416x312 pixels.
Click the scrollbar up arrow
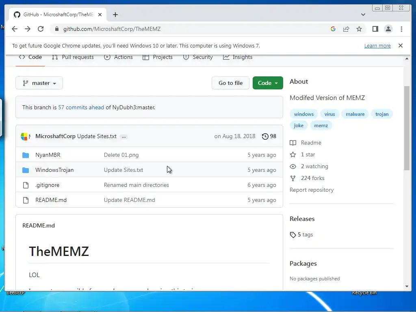click(407, 58)
